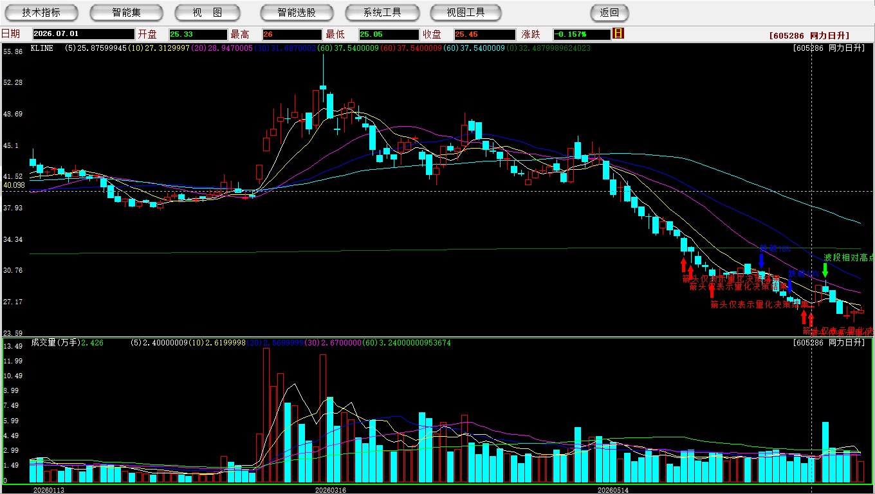Screen dimensions: 875x494
Task: Open the 智能集 menu button
Action: tap(126, 12)
